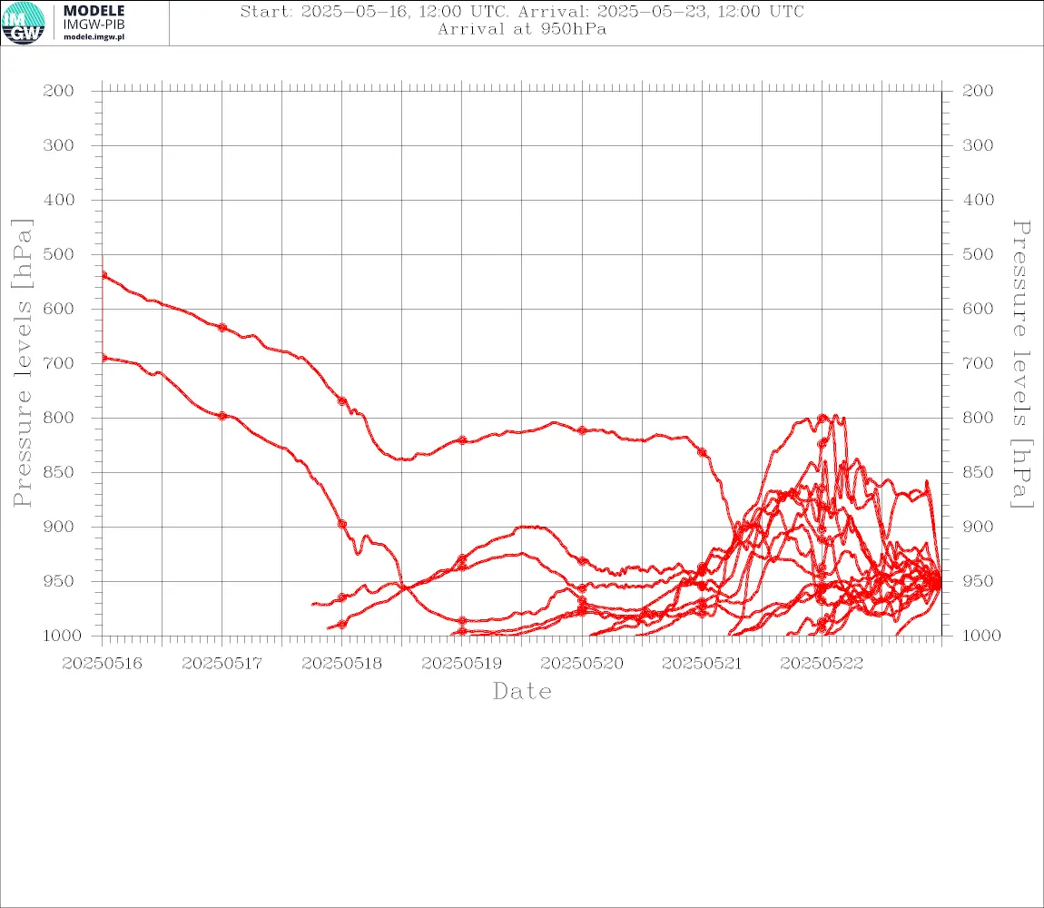Click the right axis 600 label

[978, 309]
